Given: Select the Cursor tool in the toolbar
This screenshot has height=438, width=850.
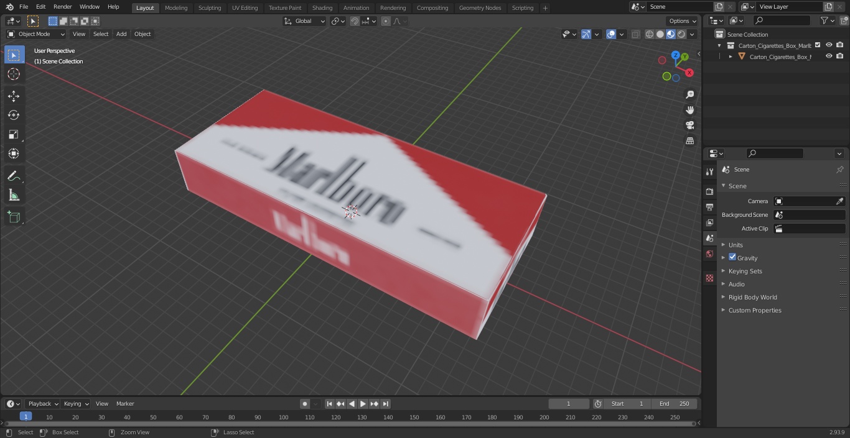Looking at the screenshot, I should (14, 74).
